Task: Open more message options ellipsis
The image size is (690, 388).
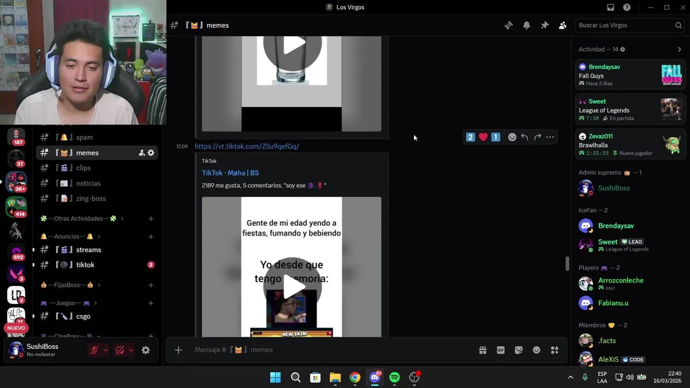Action: [550, 137]
